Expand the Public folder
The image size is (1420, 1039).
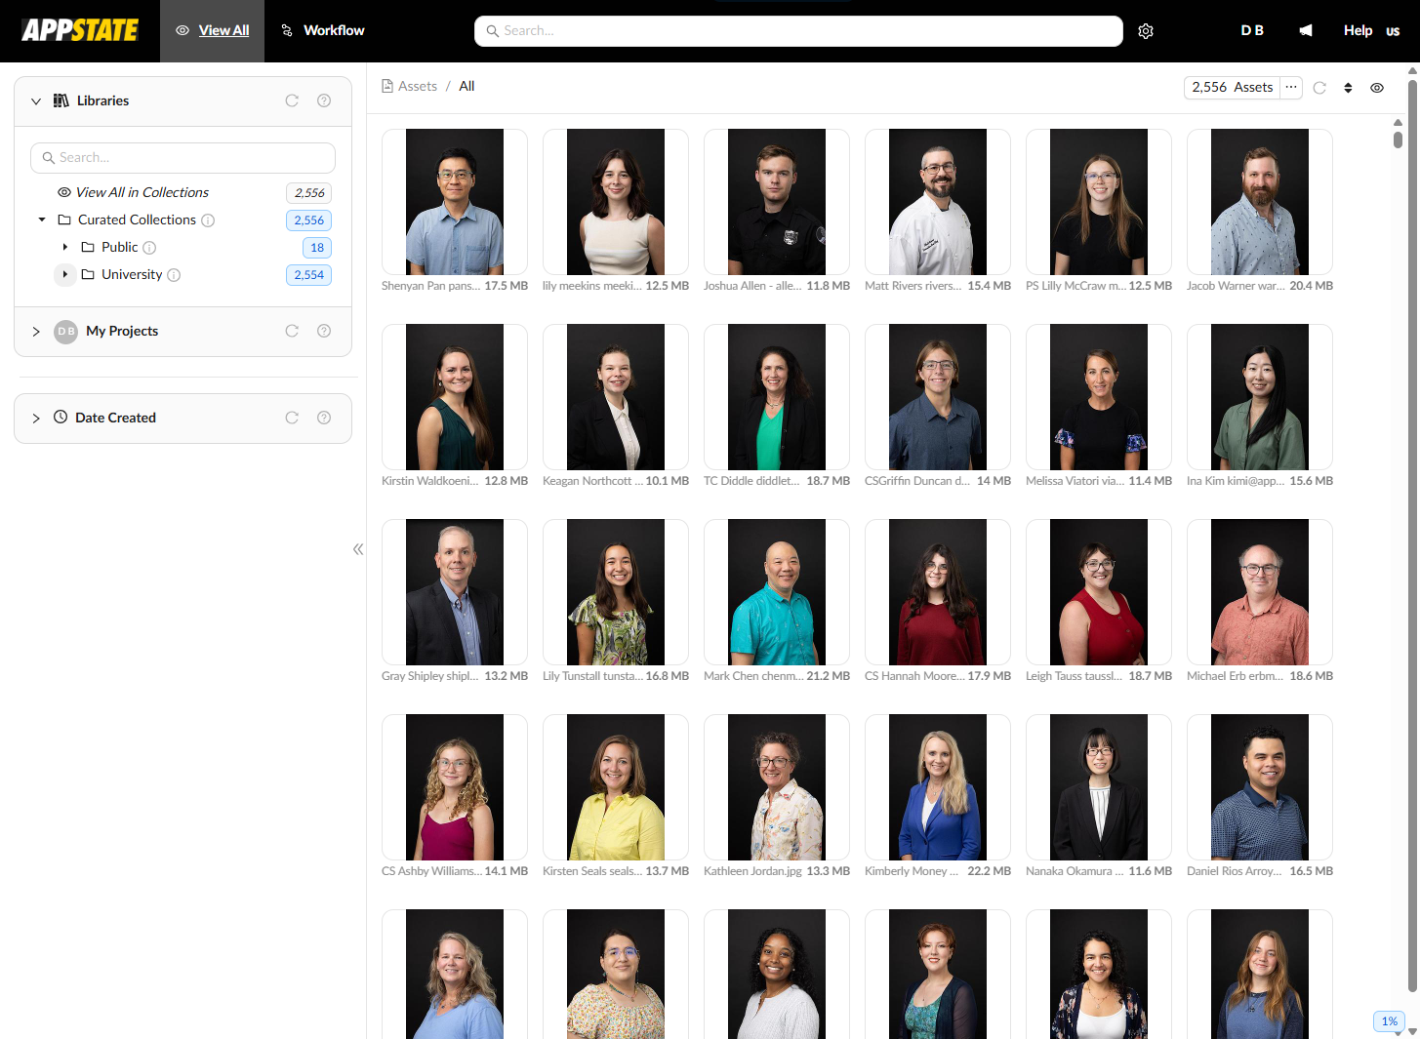point(65,248)
